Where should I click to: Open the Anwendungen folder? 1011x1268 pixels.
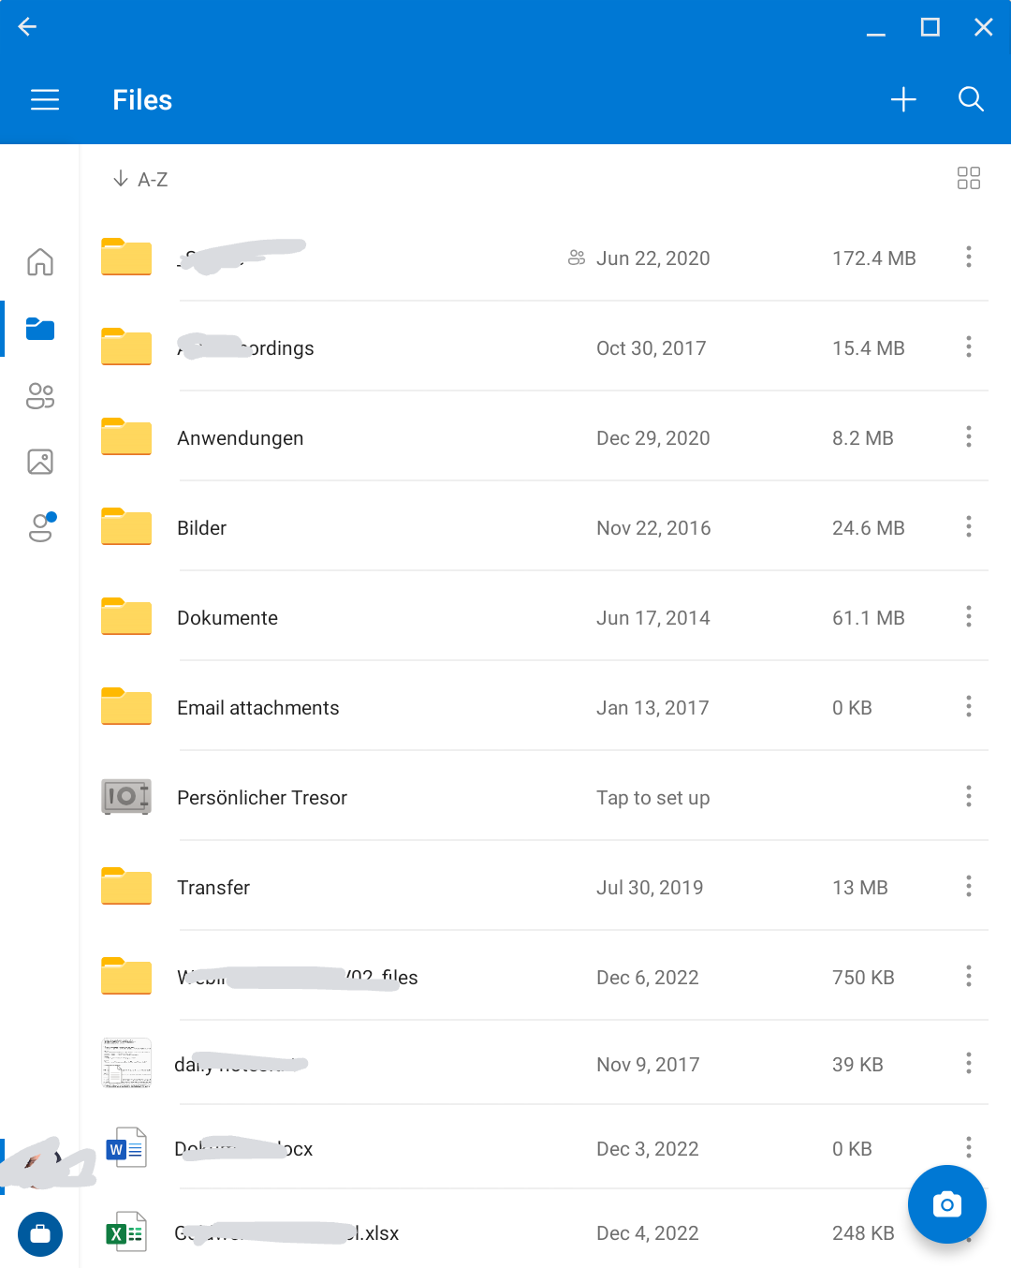pos(545,438)
